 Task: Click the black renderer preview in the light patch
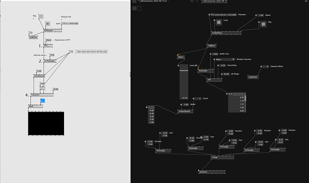(46, 124)
